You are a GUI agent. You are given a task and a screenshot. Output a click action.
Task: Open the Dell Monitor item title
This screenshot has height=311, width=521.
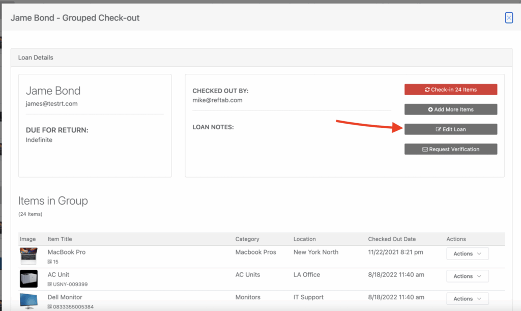pos(65,297)
